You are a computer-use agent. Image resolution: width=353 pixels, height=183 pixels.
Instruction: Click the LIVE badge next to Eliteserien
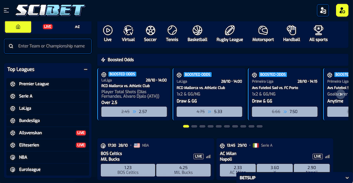point(80,145)
